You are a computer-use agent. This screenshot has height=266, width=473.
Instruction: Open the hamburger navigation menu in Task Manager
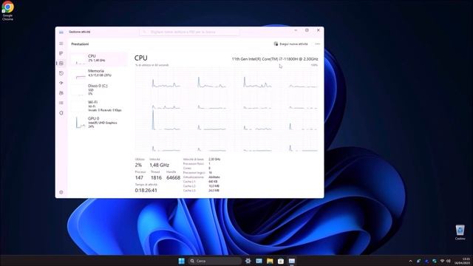[61, 44]
